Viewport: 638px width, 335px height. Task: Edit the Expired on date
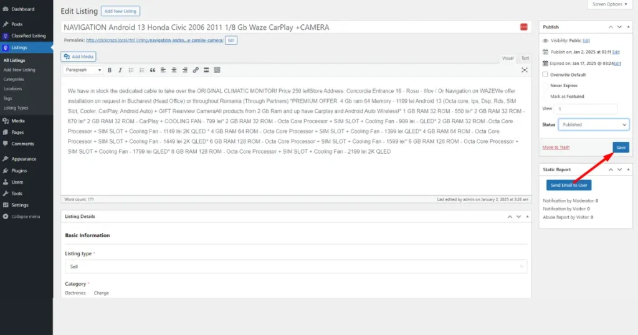(617, 64)
